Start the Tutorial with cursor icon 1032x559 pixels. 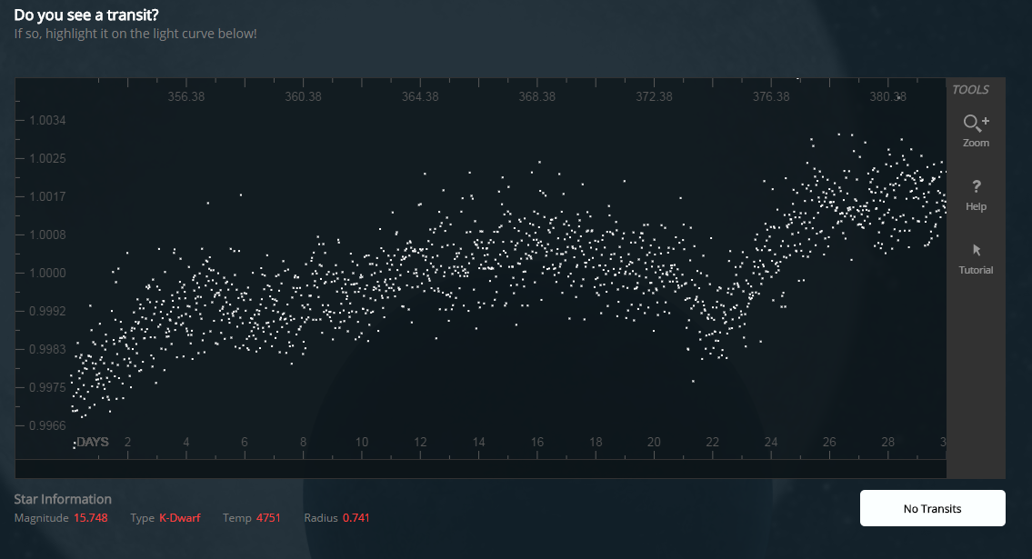976,257
